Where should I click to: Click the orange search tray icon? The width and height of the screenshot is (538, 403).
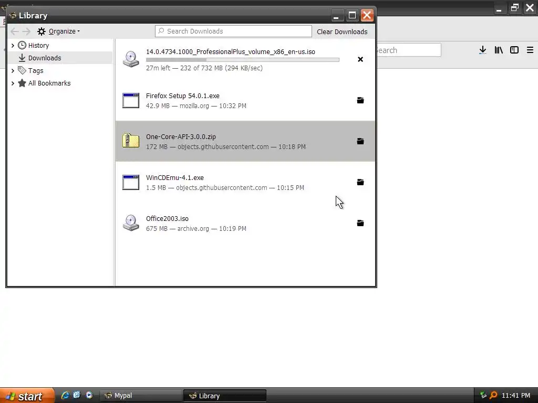click(493, 395)
